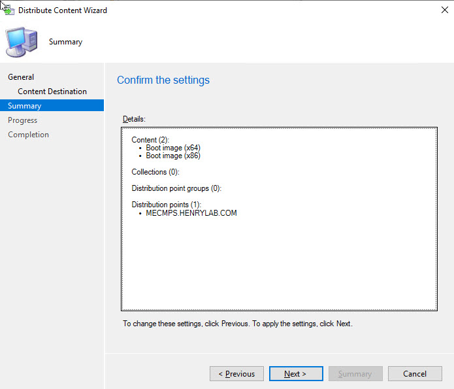Open the Content Destination step

(x=52, y=92)
